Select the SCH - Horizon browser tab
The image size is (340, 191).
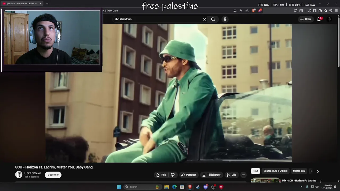tap(22, 3)
